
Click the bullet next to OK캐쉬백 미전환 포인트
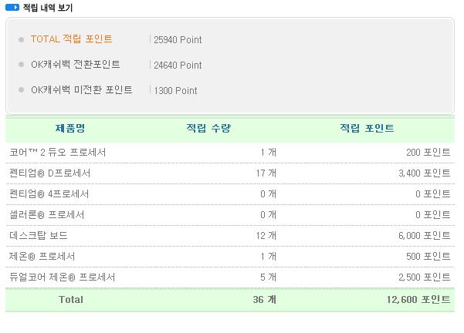pos(21,89)
